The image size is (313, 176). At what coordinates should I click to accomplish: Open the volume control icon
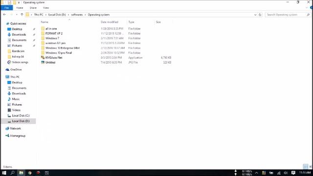286,173
